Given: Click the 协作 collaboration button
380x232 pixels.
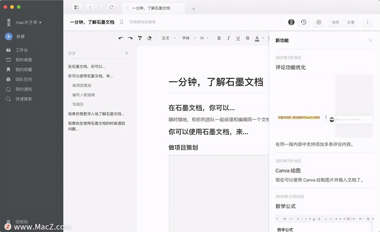Looking at the screenshot, I should 335,22.
